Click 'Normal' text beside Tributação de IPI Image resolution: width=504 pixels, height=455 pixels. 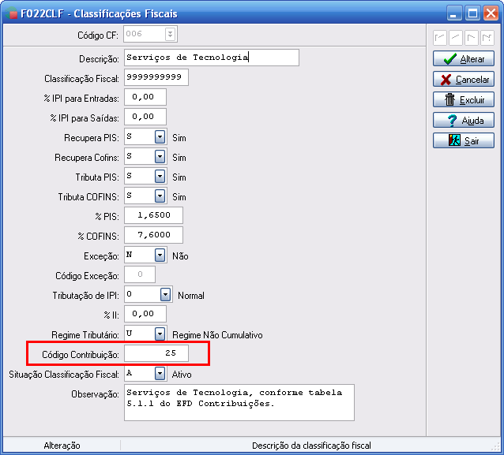[191, 296]
